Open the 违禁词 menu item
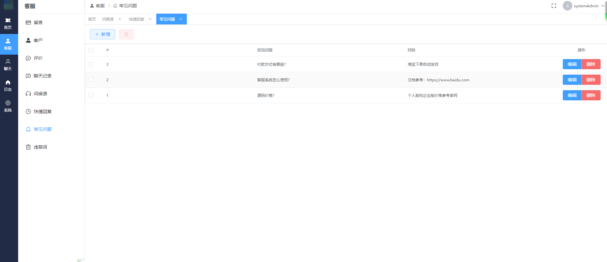The width and height of the screenshot is (607, 262). tap(51, 147)
